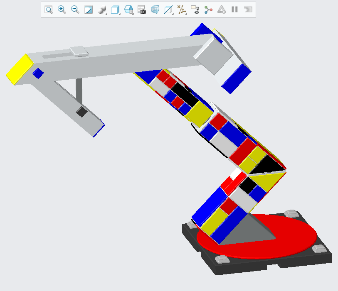Click the Pause icon in toolbar

[x=234, y=10]
